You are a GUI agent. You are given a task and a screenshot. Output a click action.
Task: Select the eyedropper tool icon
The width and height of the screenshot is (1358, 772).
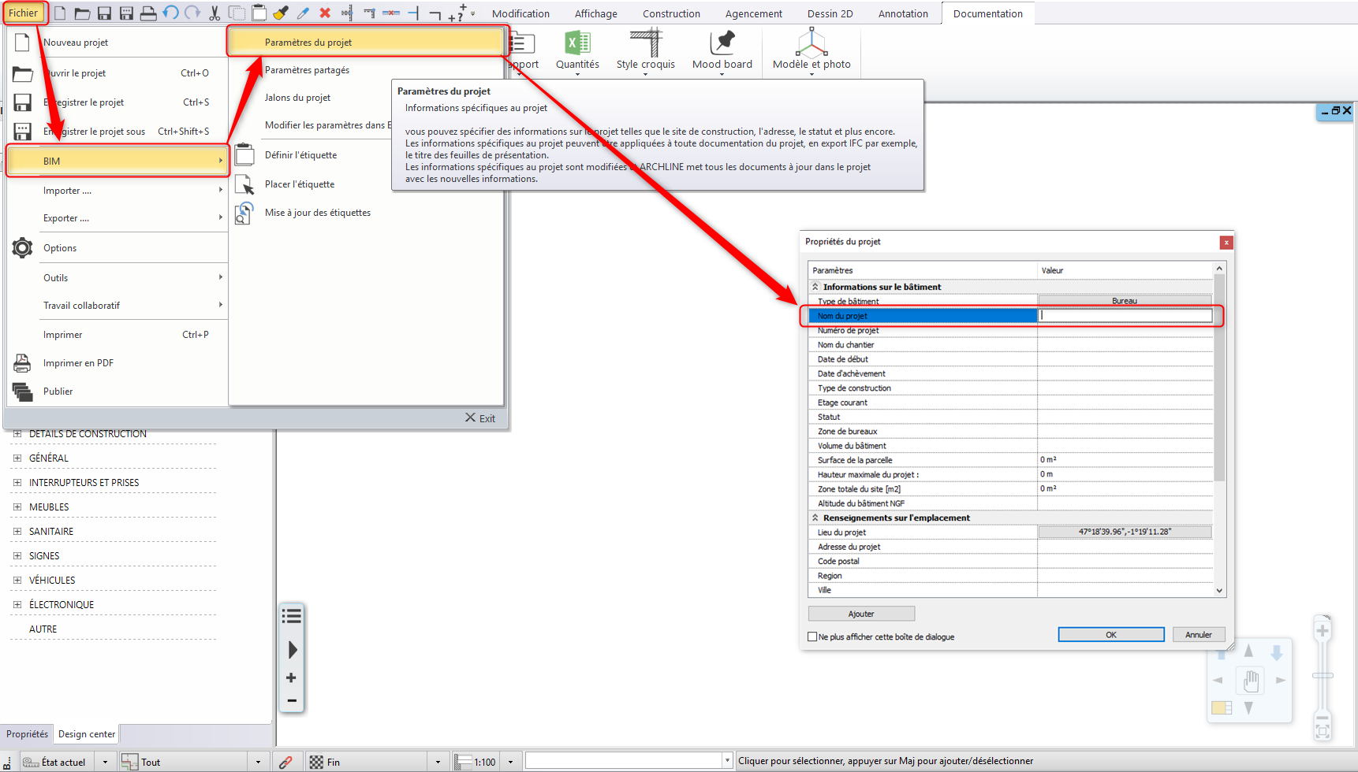coord(303,13)
